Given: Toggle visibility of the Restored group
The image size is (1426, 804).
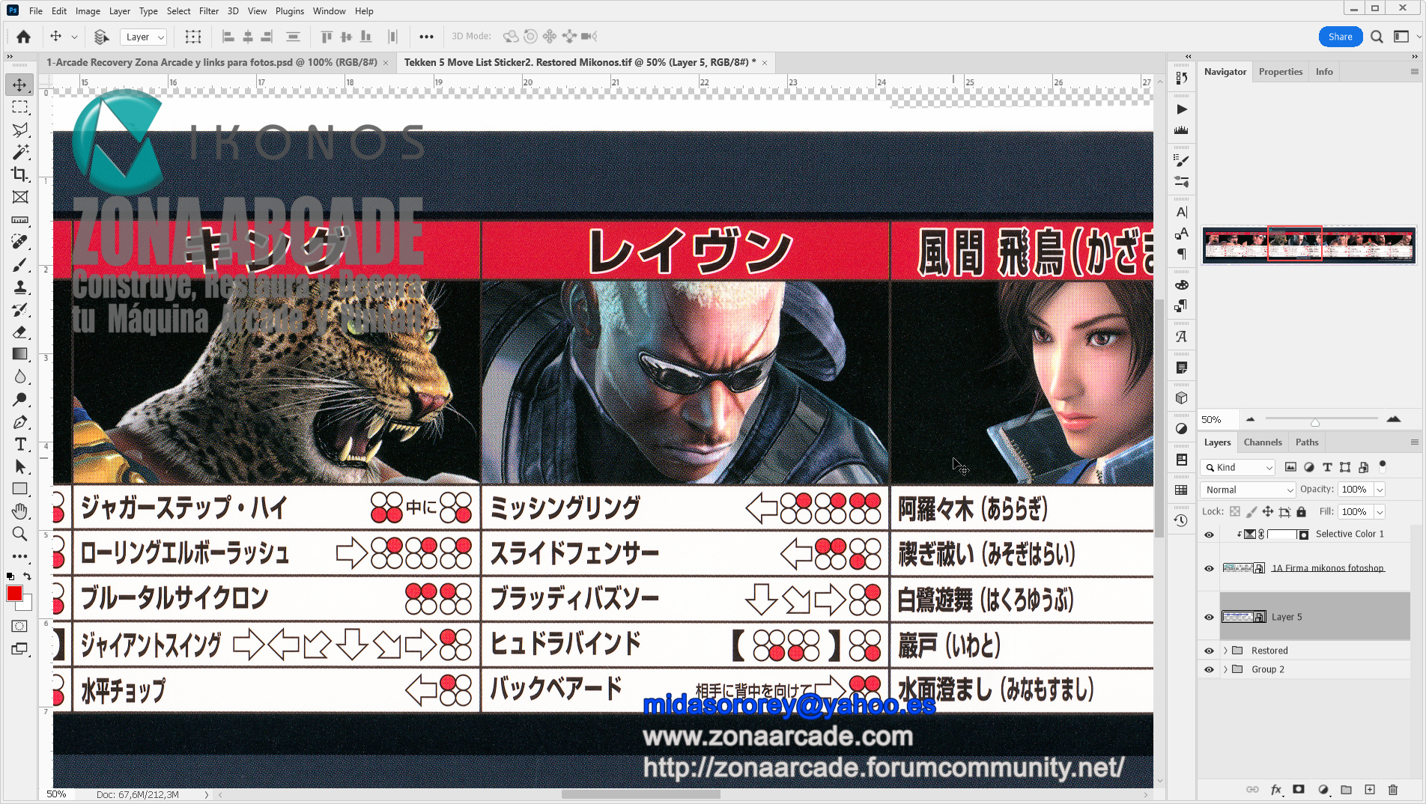Looking at the screenshot, I should click(1209, 650).
